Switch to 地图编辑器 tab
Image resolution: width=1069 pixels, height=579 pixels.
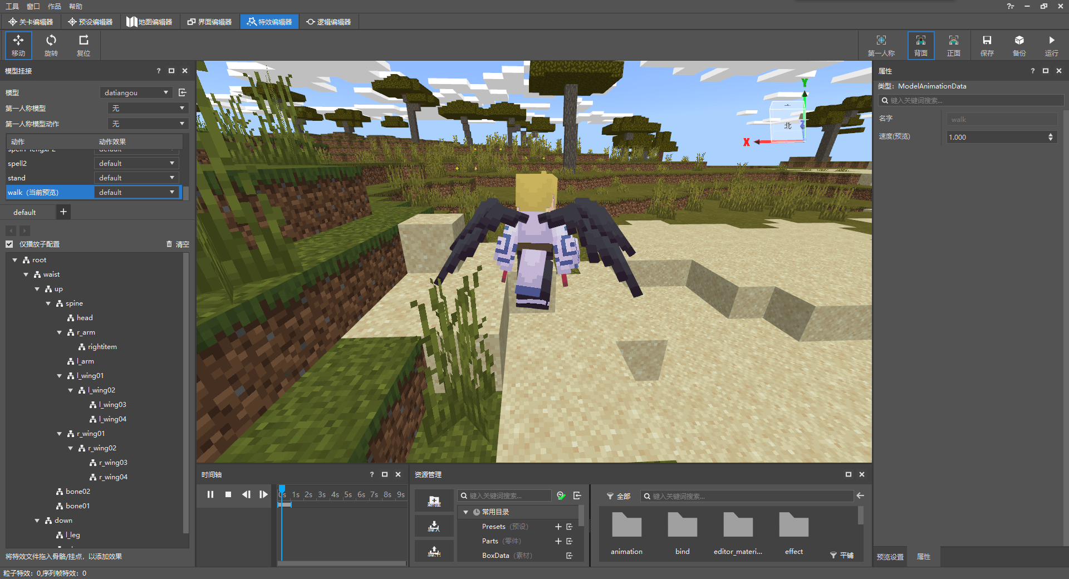pos(149,22)
